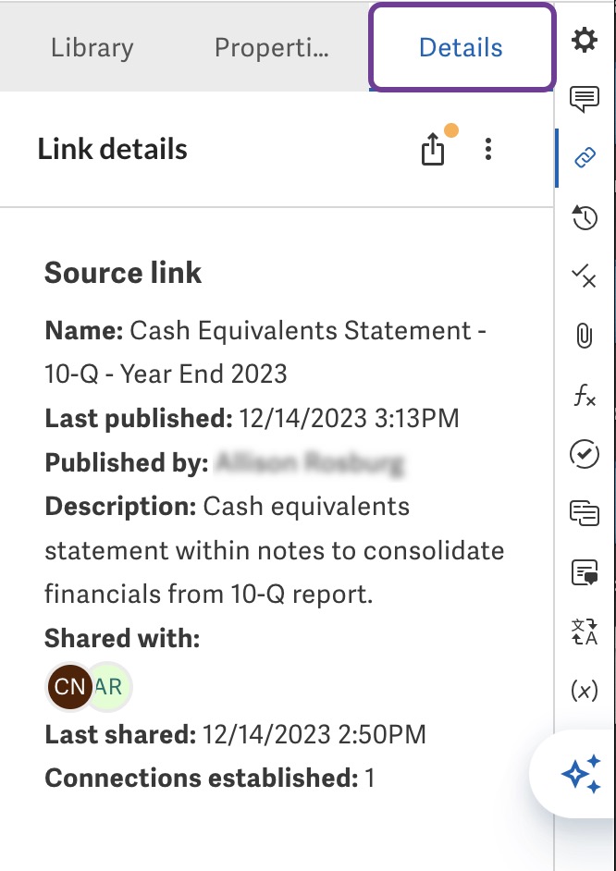The width and height of the screenshot is (616, 871).
Task: Switch to the Library tab
Action: coord(92,47)
